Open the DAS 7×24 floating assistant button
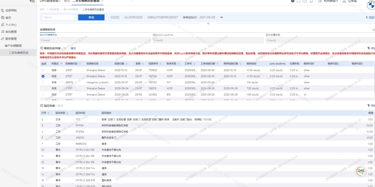 pos(361,171)
